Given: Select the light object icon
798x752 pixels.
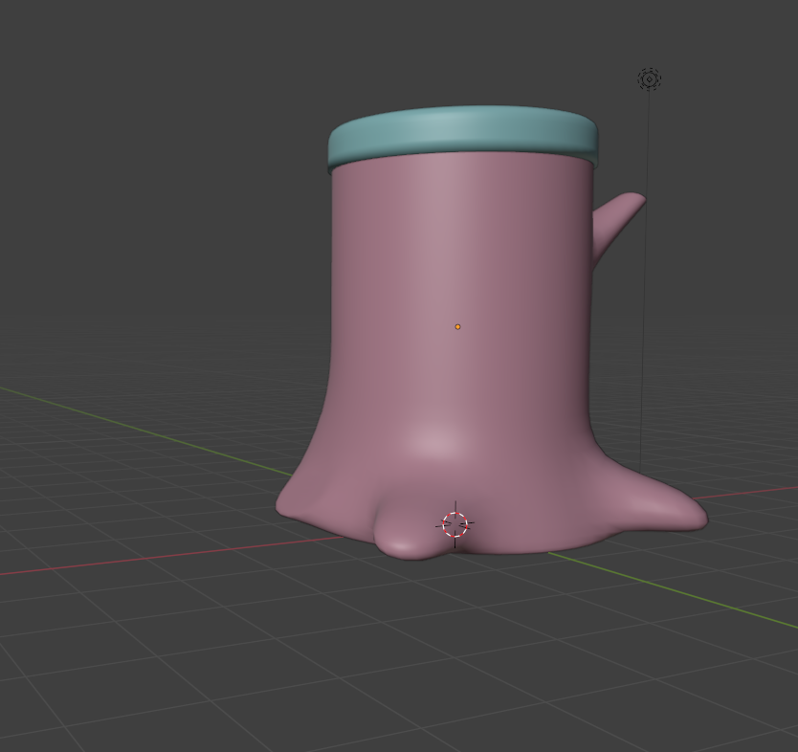Looking at the screenshot, I should click(649, 78).
